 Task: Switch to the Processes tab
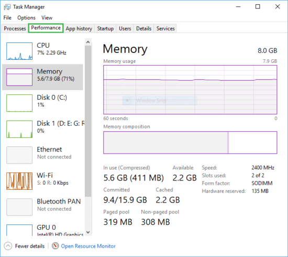point(15,28)
